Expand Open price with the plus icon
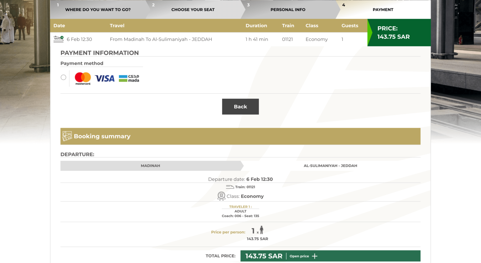The height and width of the screenshot is (263, 481). pos(315,256)
